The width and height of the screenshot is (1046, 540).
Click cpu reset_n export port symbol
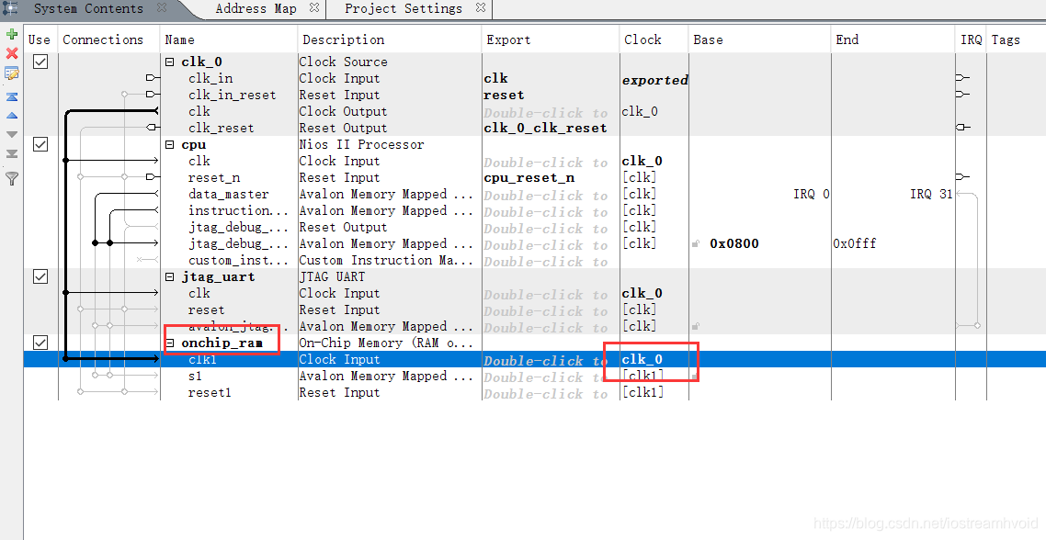pyautogui.click(x=153, y=177)
